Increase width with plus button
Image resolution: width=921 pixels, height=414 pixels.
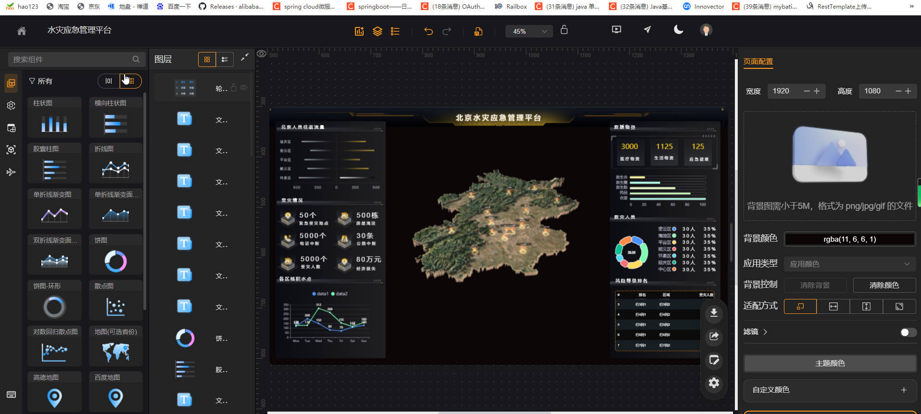817,91
